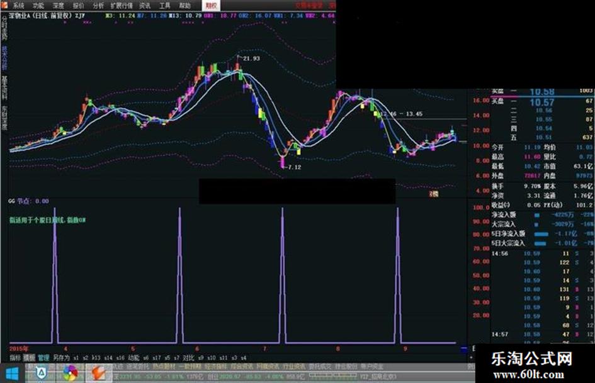Open the 报价 menu
The width and height of the screenshot is (595, 383).
click(x=79, y=5)
